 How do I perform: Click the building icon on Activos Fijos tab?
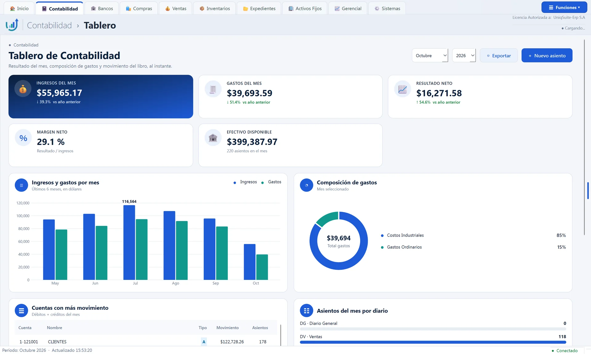[x=291, y=9]
